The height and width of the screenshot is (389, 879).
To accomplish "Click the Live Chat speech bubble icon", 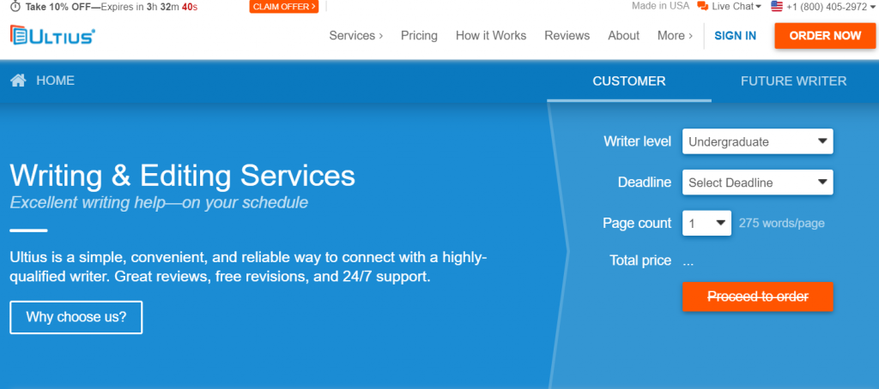I will tap(702, 6).
